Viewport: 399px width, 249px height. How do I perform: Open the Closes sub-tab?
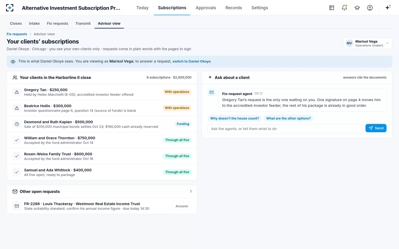point(16,24)
